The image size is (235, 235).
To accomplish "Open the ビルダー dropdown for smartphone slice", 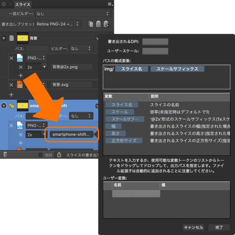I will tap(81, 116).
